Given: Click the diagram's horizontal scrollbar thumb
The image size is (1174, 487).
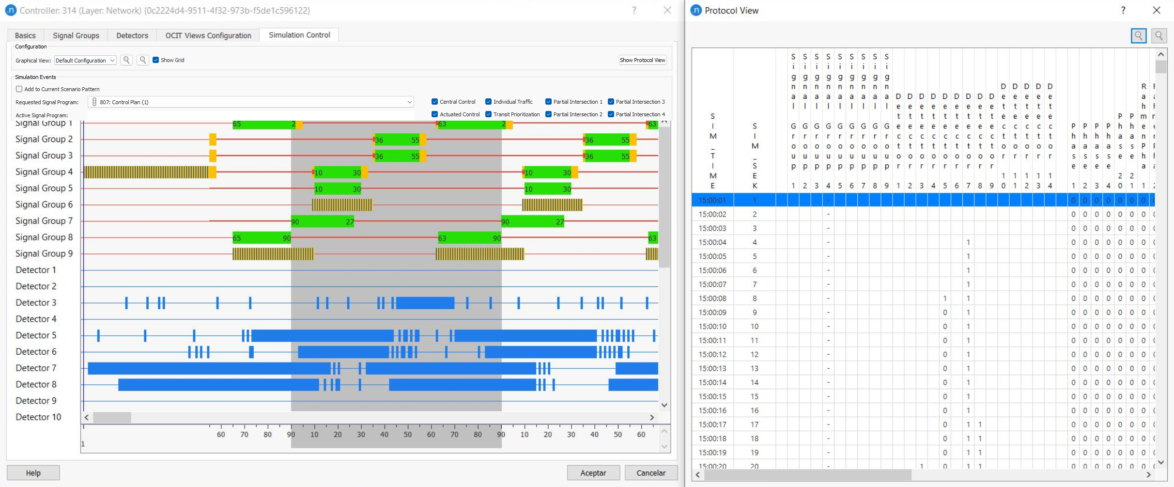Looking at the screenshot, I should click(x=112, y=417).
